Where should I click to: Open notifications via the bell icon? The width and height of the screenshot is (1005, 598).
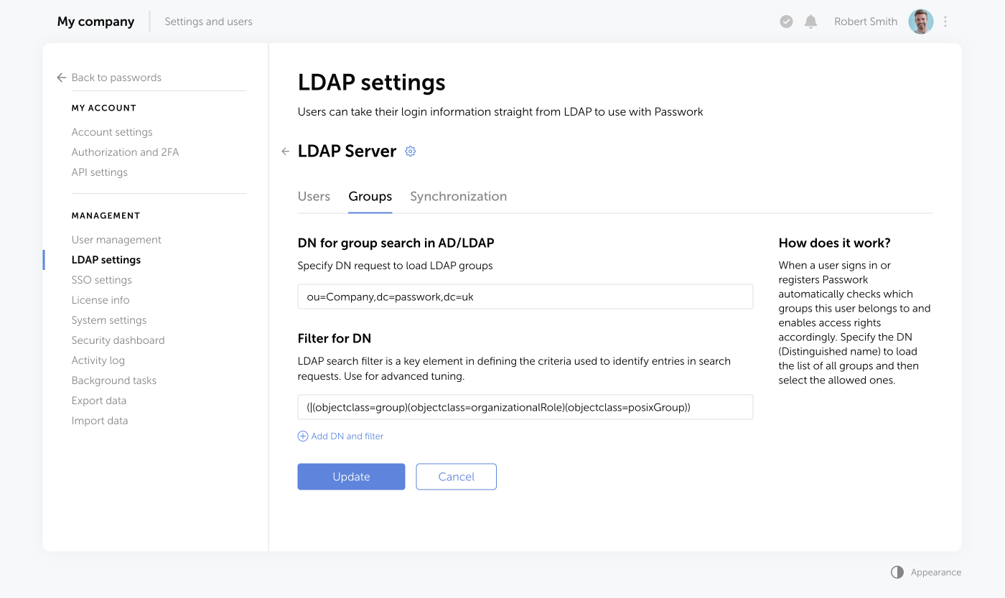coord(810,21)
